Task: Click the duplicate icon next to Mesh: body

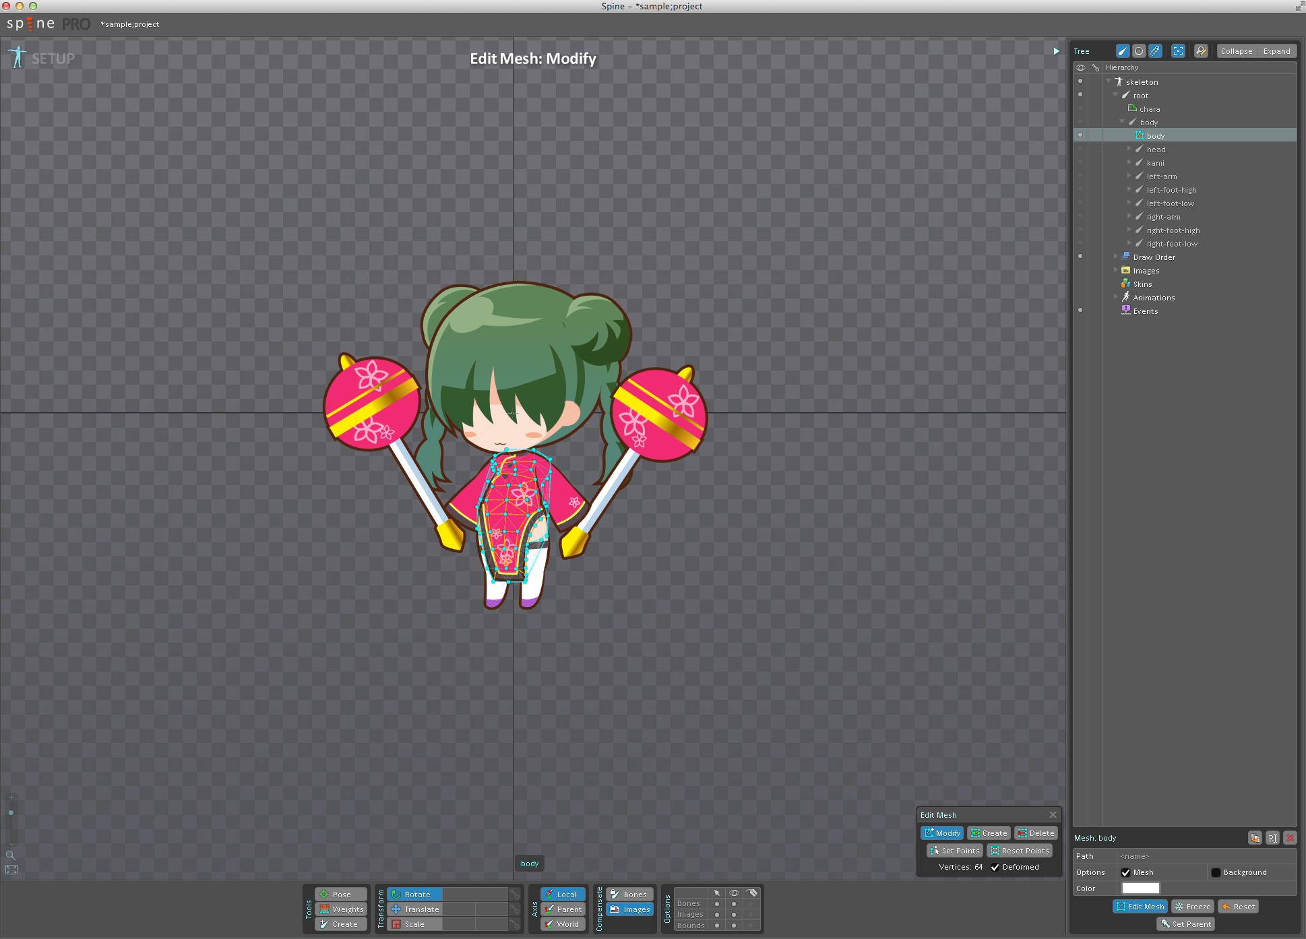Action: coord(1255,838)
